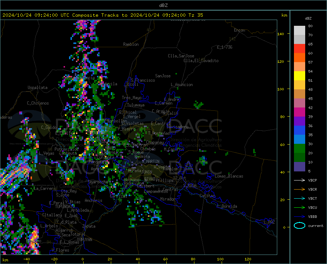
Task: Click the 'Lomas_Blancas' map label
Action: tap(229, 176)
